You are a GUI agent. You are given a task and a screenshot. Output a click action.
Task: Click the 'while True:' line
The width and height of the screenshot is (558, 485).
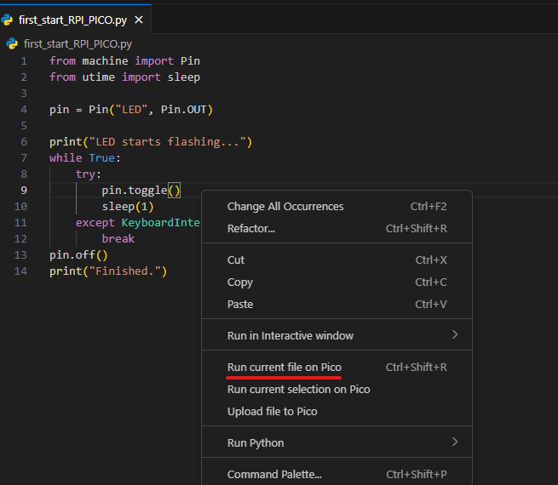pos(85,157)
